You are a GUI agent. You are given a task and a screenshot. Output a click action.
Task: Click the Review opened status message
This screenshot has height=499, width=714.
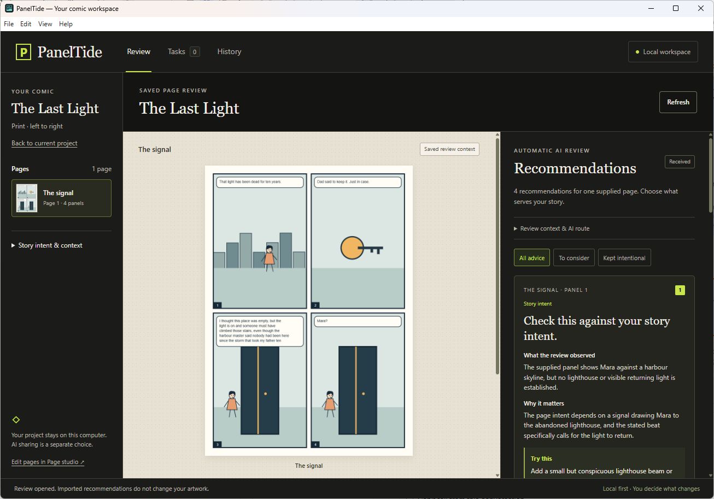pyautogui.click(x=112, y=489)
